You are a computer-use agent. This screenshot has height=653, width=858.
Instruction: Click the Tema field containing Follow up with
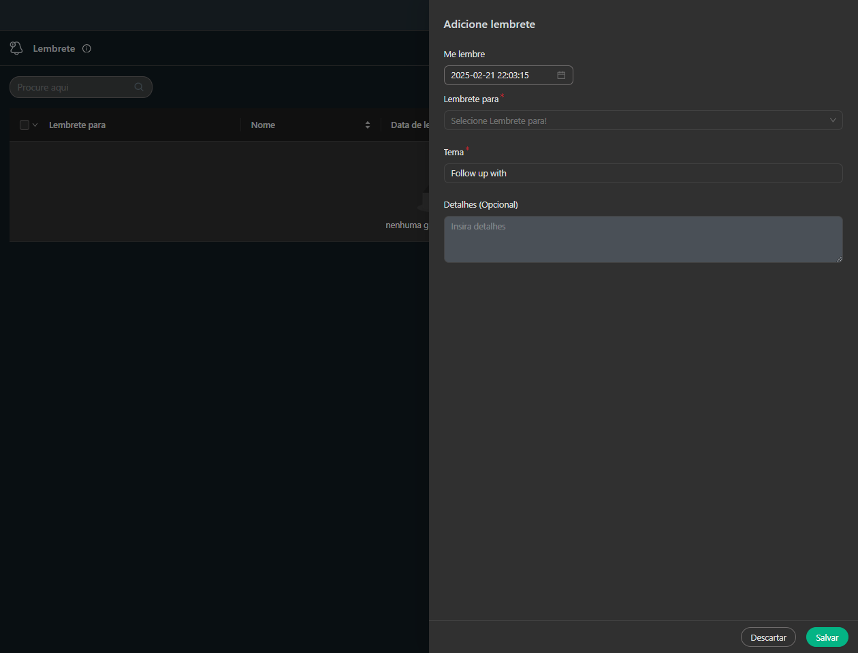[x=642, y=174]
